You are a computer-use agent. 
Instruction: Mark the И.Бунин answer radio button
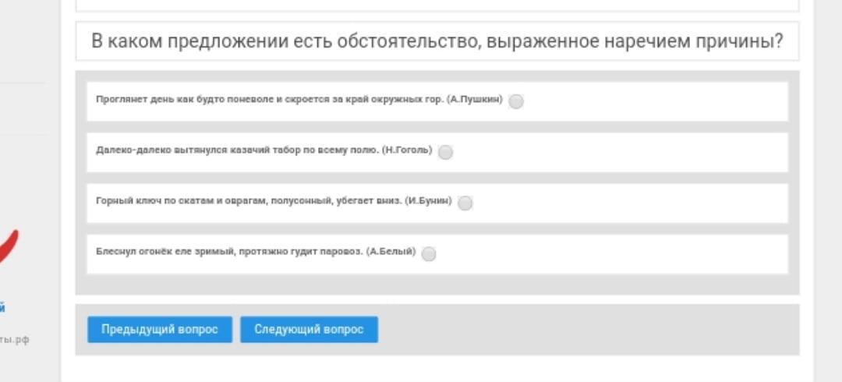tap(465, 203)
